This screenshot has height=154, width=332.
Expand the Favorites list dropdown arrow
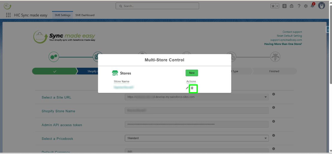pos(277,6)
